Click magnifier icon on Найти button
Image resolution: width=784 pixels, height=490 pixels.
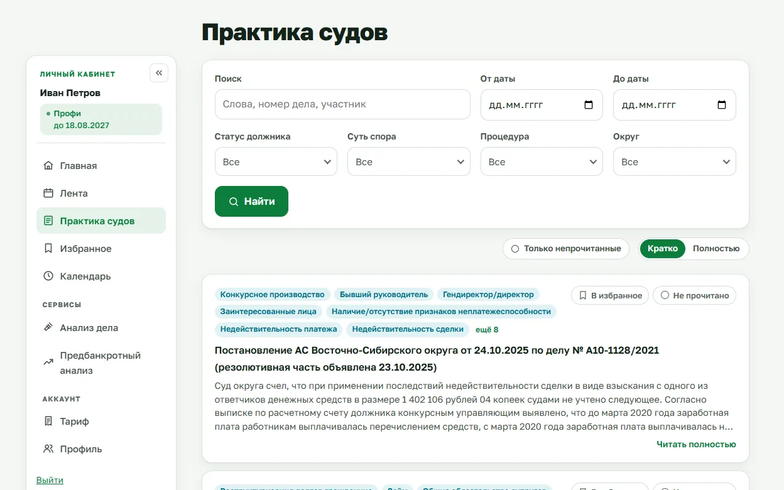234,202
